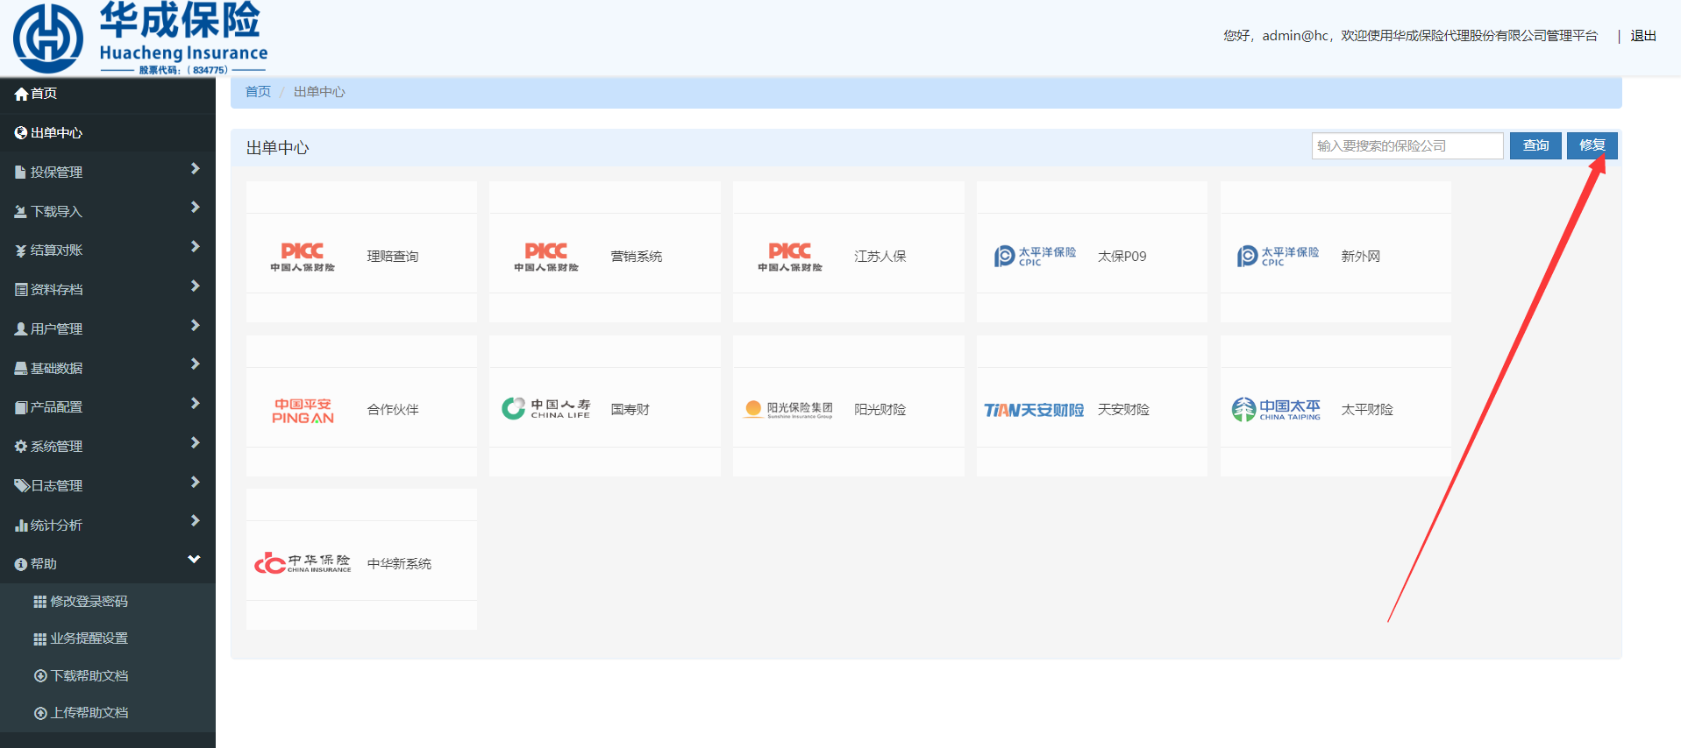
Task: Click the 修复 button
Action: (x=1592, y=145)
